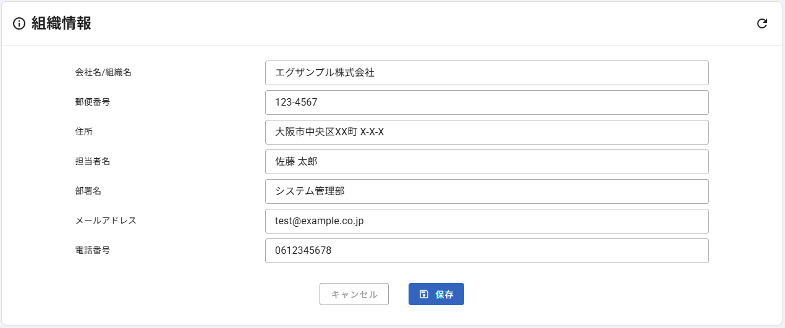785x328 pixels.
Task: Focus the 会社名/組織名 input field
Action: (x=486, y=73)
